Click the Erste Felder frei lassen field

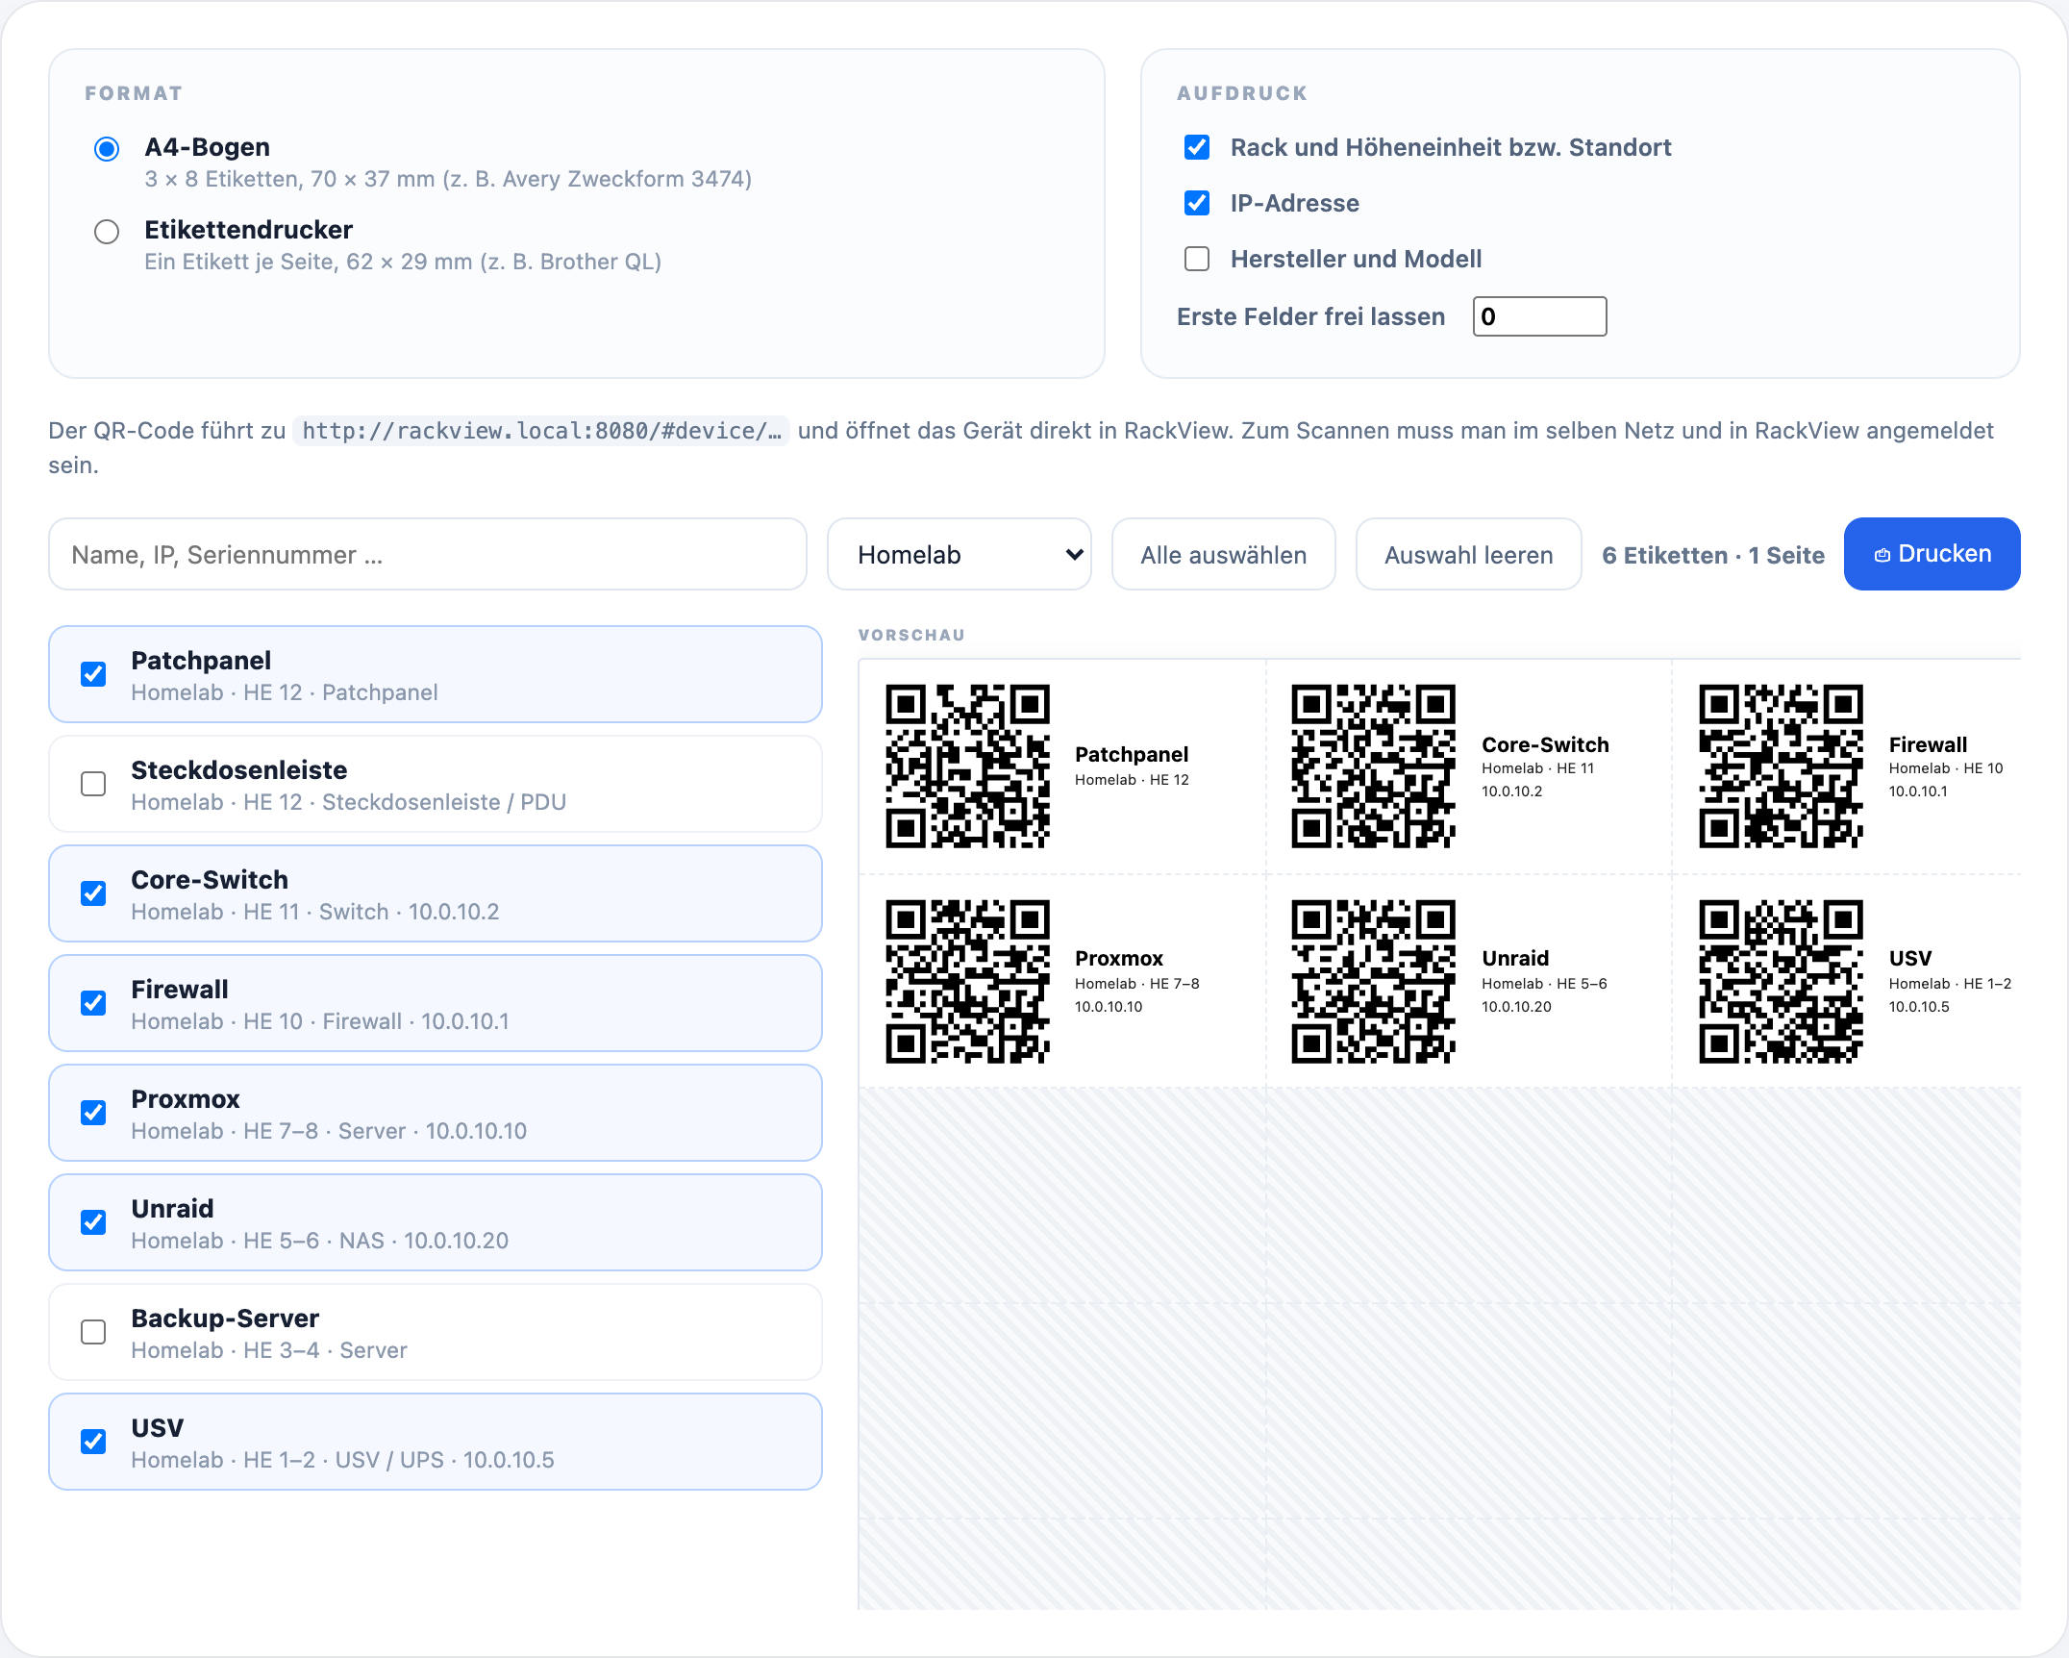1539,316
